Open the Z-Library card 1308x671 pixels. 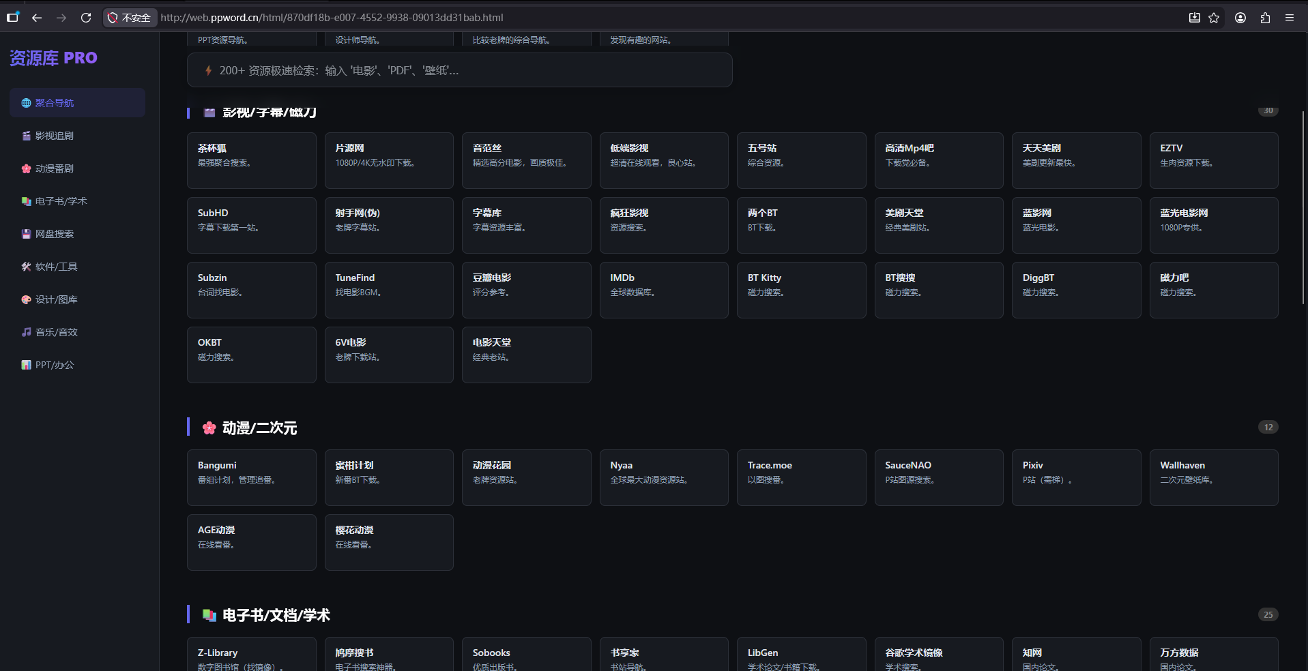pos(252,654)
